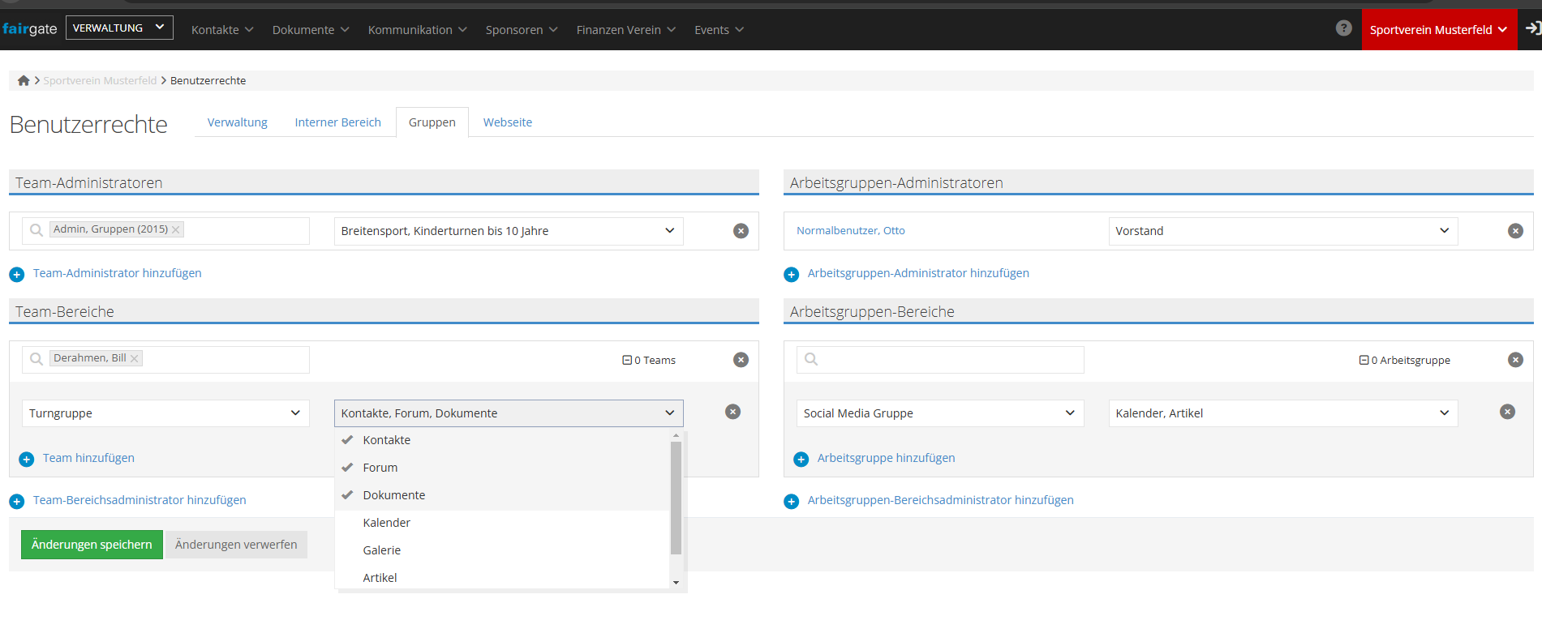The width and height of the screenshot is (1542, 633).
Task: Open the Turngruppe team dropdown
Action: 165,413
